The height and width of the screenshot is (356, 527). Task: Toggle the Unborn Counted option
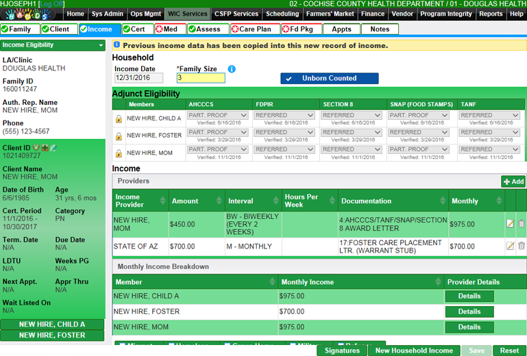coord(329,78)
